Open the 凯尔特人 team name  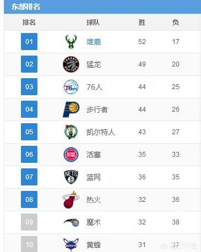101,132
